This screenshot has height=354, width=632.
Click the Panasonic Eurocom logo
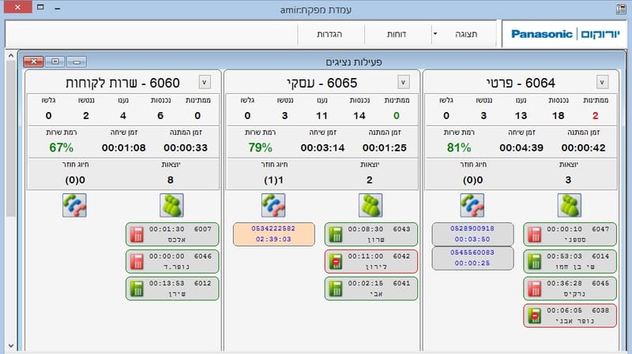[x=565, y=34]
